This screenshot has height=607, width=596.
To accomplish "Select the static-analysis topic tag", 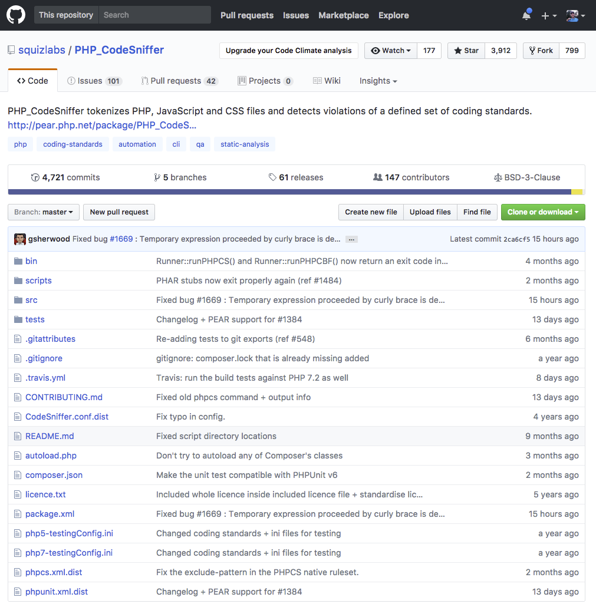I will [x=245, y=144].
